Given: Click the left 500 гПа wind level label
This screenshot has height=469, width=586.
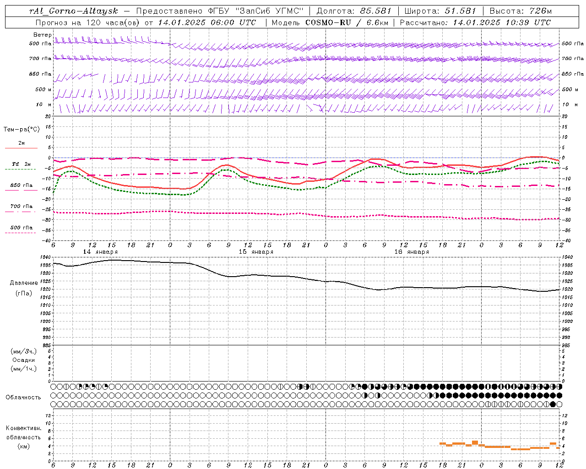Looking at the screenshot, I should (x=40, y=44).
